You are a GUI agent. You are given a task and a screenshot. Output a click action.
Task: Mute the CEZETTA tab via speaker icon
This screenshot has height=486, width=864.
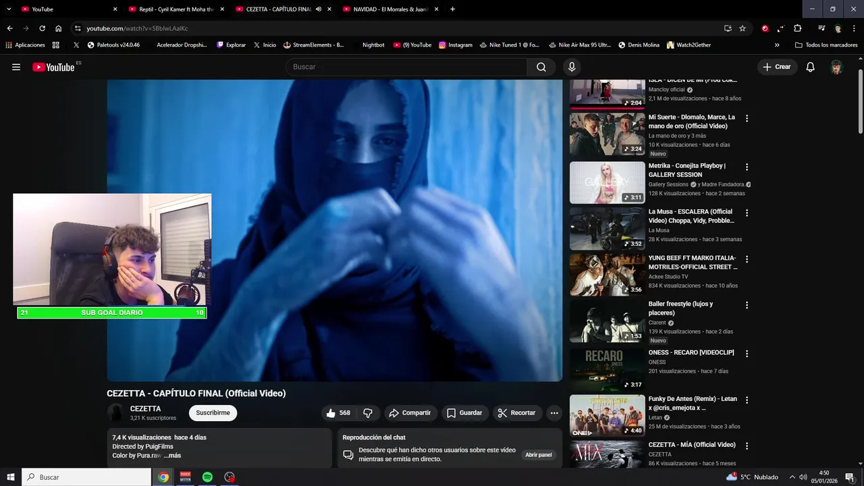[x=318, y=9]
